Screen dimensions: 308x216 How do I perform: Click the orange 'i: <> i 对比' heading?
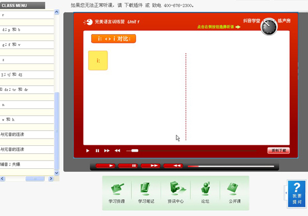coord(114,39)
